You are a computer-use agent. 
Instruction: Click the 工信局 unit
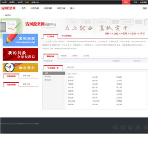click(119, 98)
